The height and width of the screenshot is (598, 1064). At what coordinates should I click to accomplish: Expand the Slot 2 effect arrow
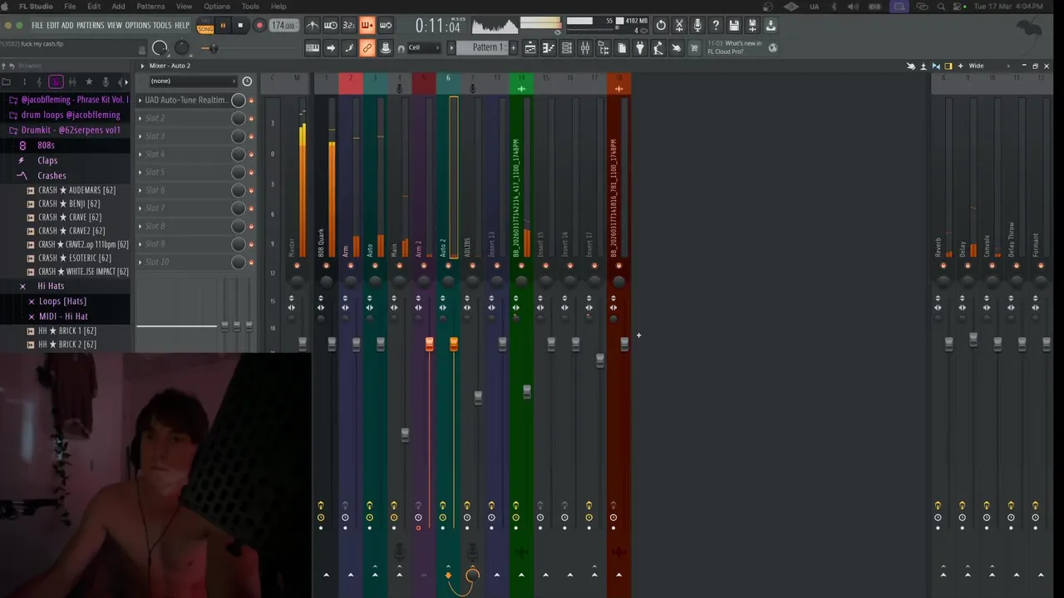(140, 118)
